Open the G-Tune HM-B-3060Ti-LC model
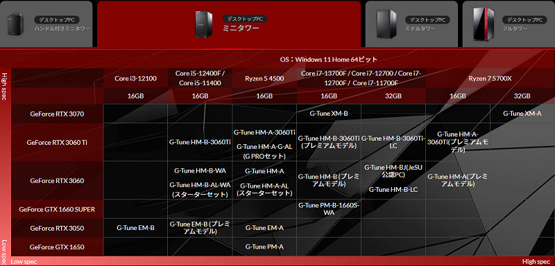Screen dimensions: 555x266 393,142
